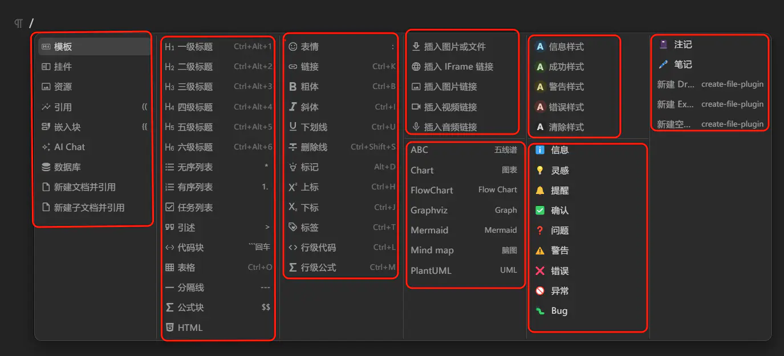The width and height of the screenshot is (784, 356).
Task: Click new sub-document and reference entry
Action: 89,208
